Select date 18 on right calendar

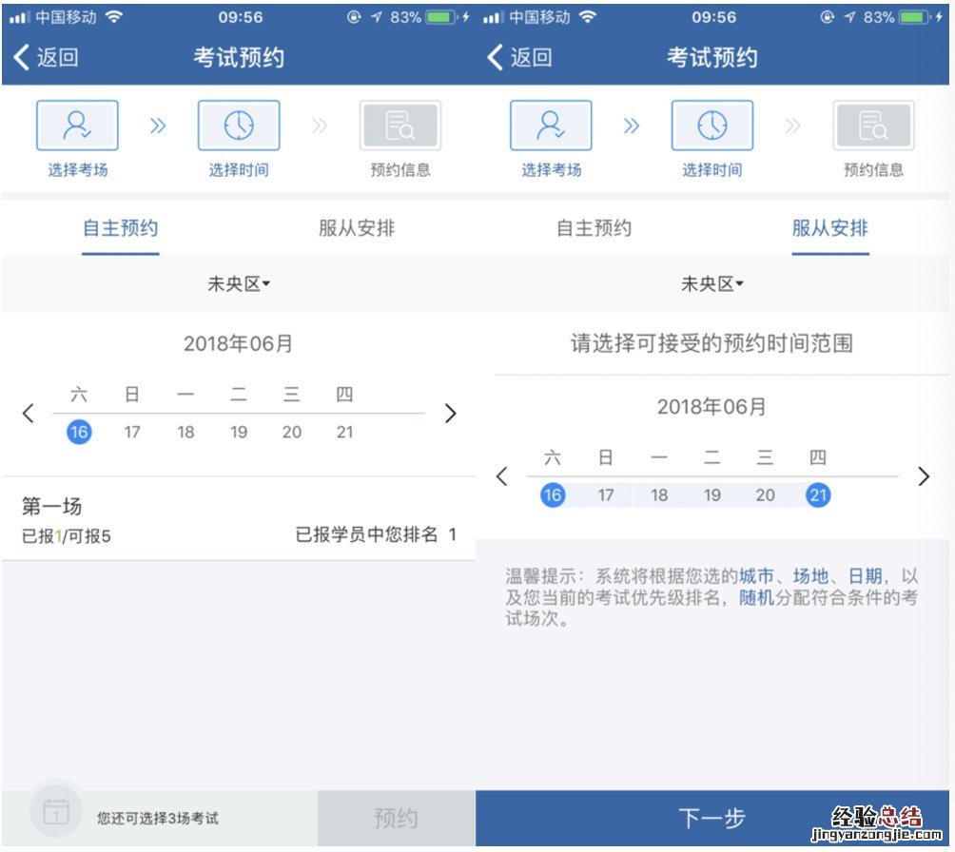pyautogui.click(x=659, y=495)
